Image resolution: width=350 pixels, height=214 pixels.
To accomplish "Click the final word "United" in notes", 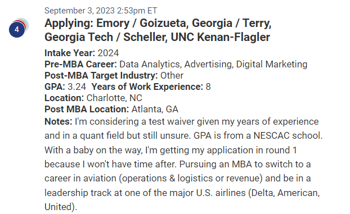I will [x=58, y=207].
